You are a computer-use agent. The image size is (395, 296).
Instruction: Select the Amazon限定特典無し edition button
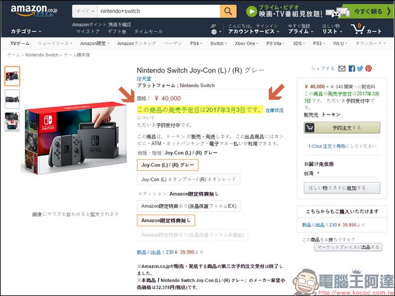point(166,220)
